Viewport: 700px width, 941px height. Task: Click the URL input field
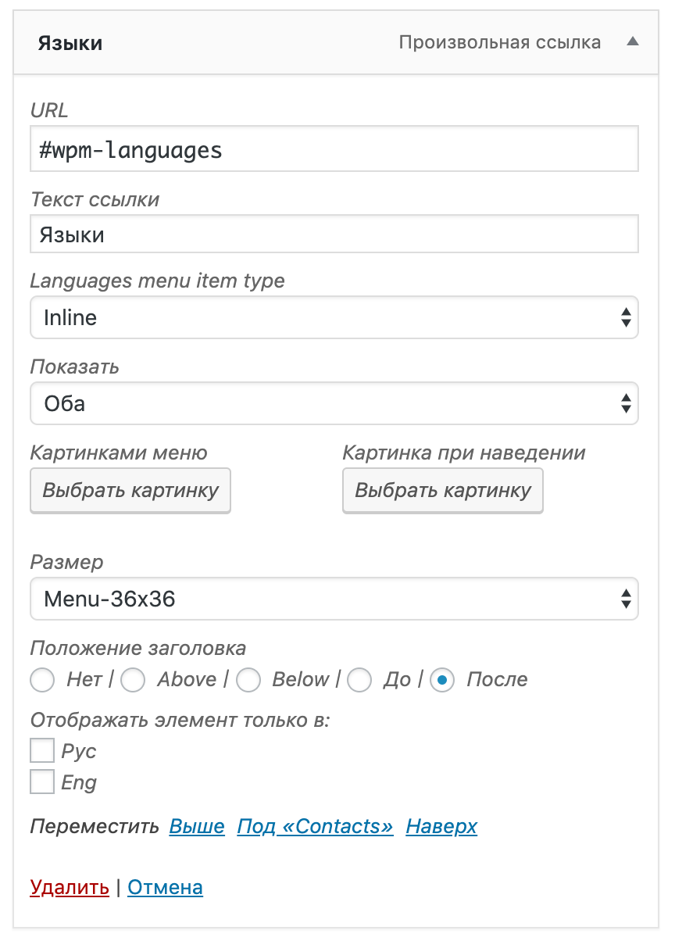click(334, 148)
